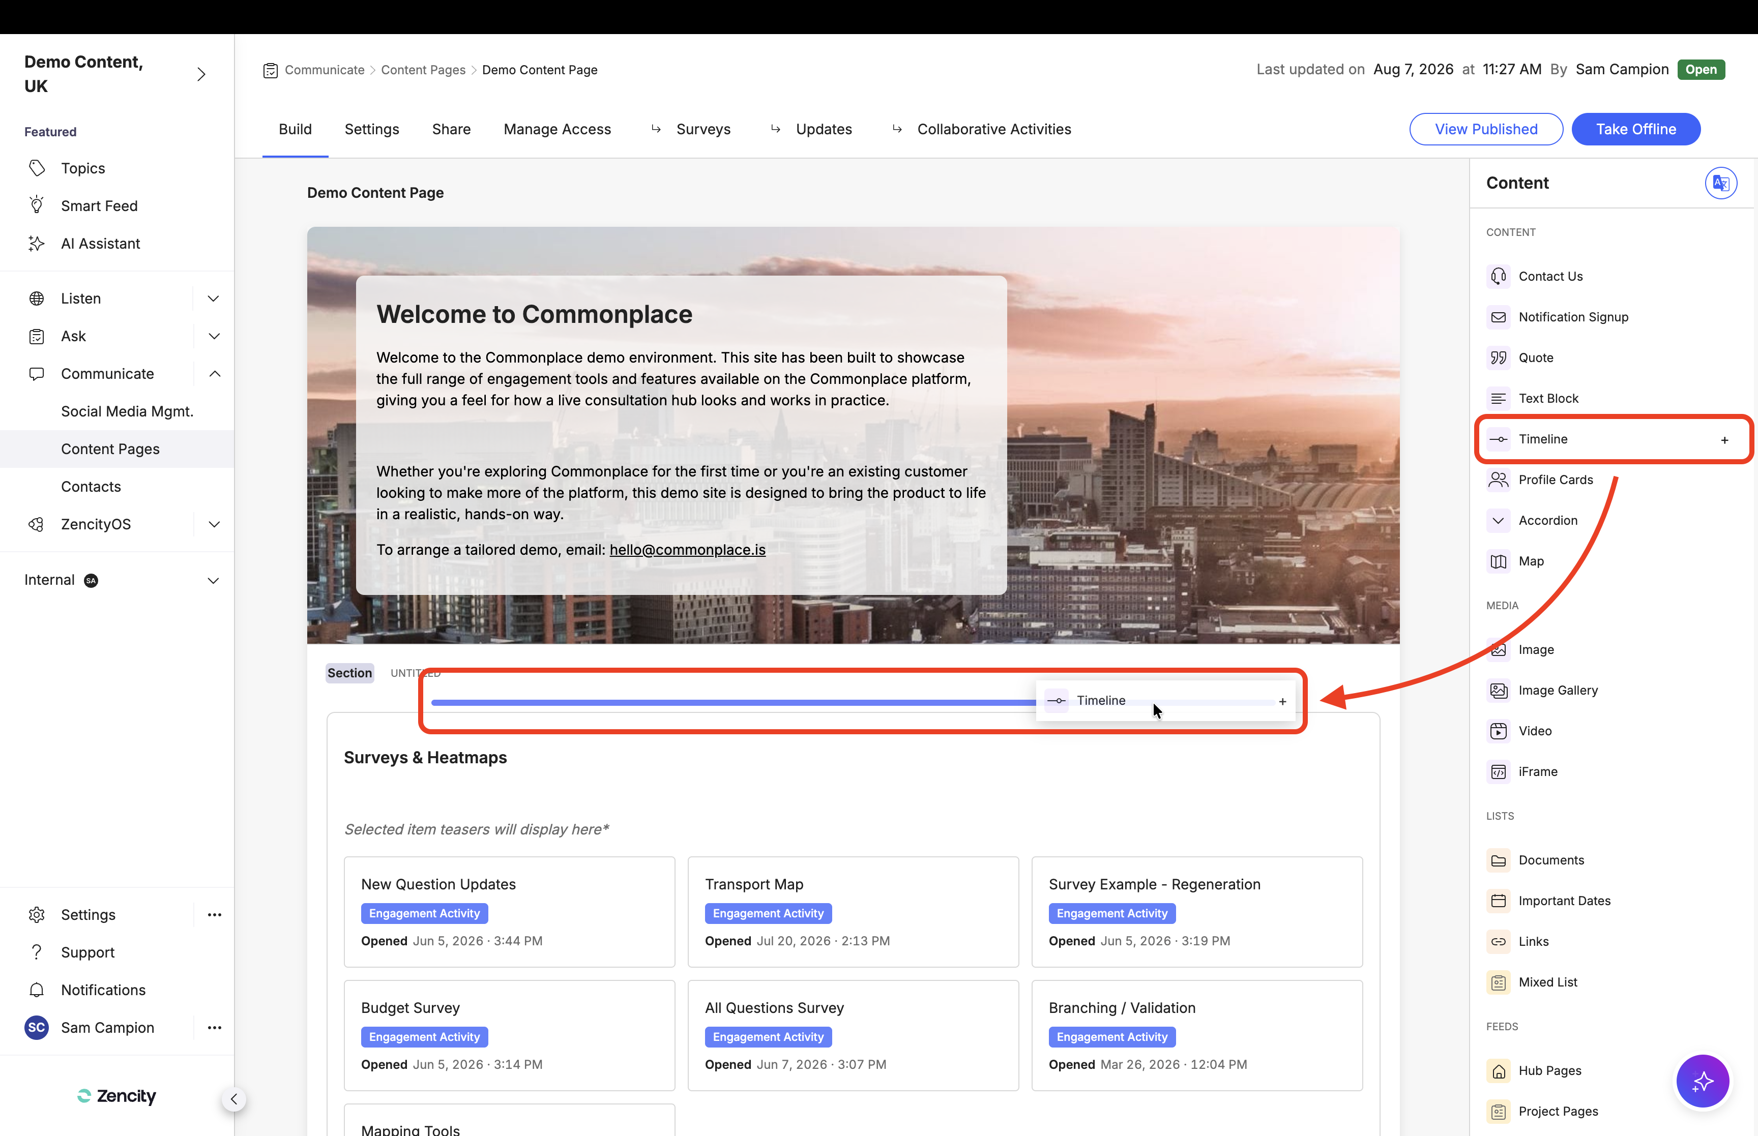This screenshot has height=1136, width=1758.
Task: Open the Settings more options ellipsis
Action: click(215, 915)
